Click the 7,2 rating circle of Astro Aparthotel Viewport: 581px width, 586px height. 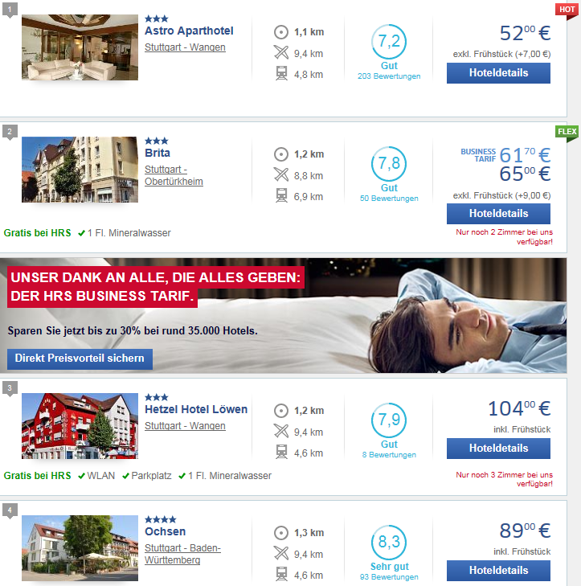pyautogui.click(x=389, y=42)
